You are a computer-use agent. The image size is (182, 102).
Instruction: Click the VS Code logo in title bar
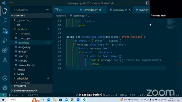4,3
